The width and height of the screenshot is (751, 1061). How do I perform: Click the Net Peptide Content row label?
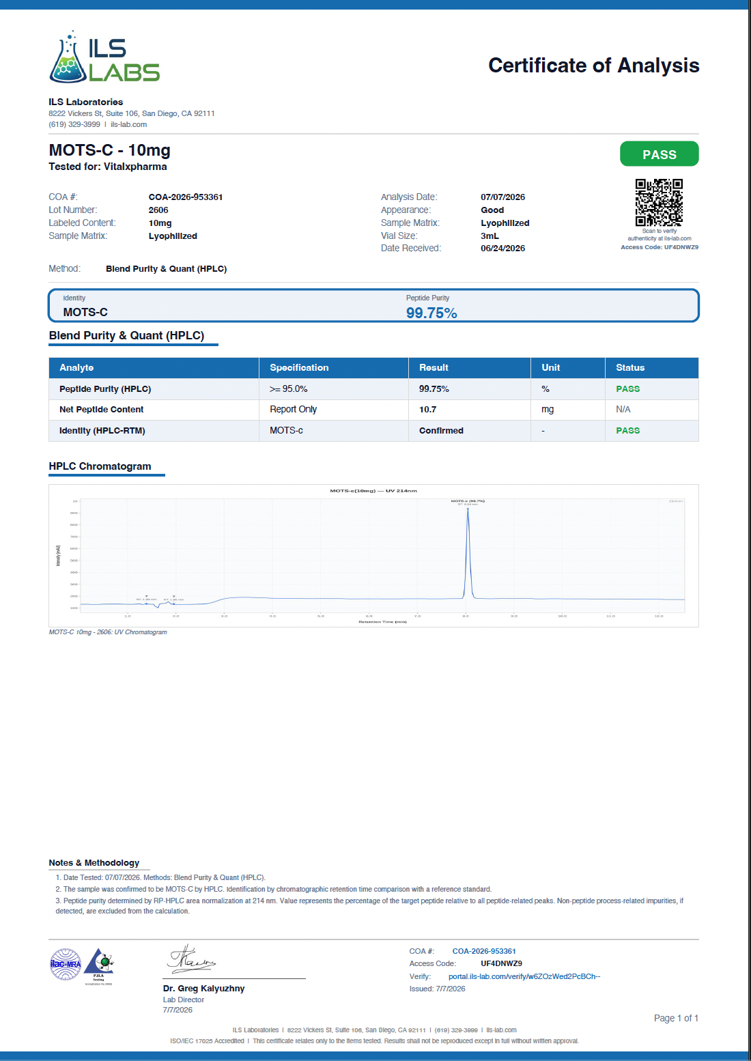[x=102, y=410]
